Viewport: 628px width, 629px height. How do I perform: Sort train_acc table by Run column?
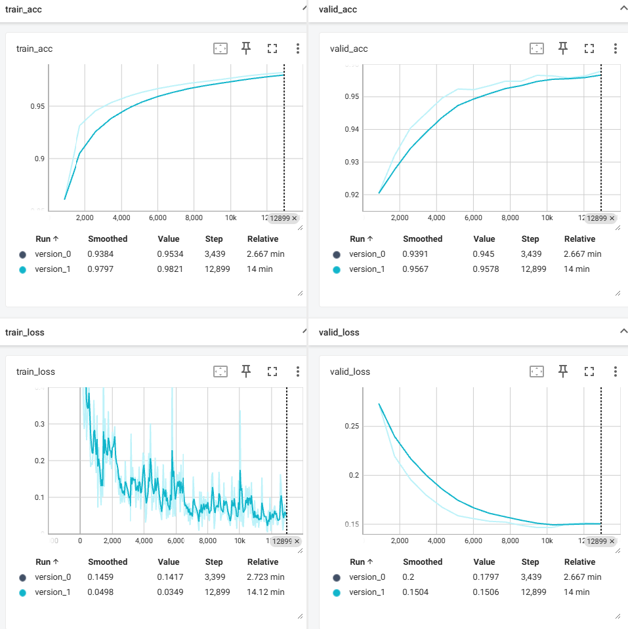click(x=47, y=238)
